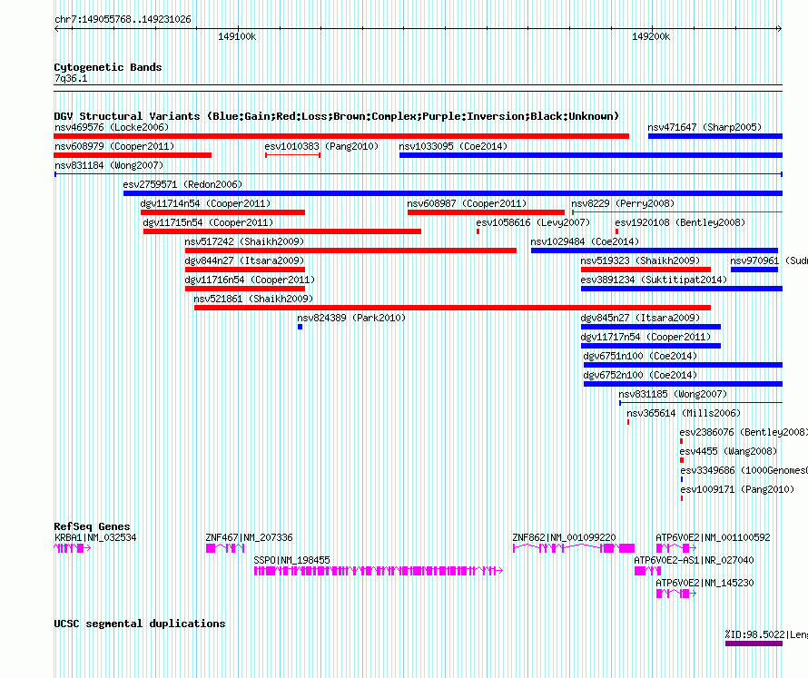The image size is (808, 678).
Task: Select the dgv11714n54 (Cooper2011) variant
Action: [222, 212]
